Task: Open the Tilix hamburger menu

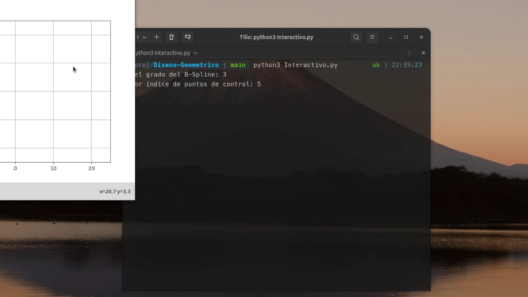Action: point(372,37)
